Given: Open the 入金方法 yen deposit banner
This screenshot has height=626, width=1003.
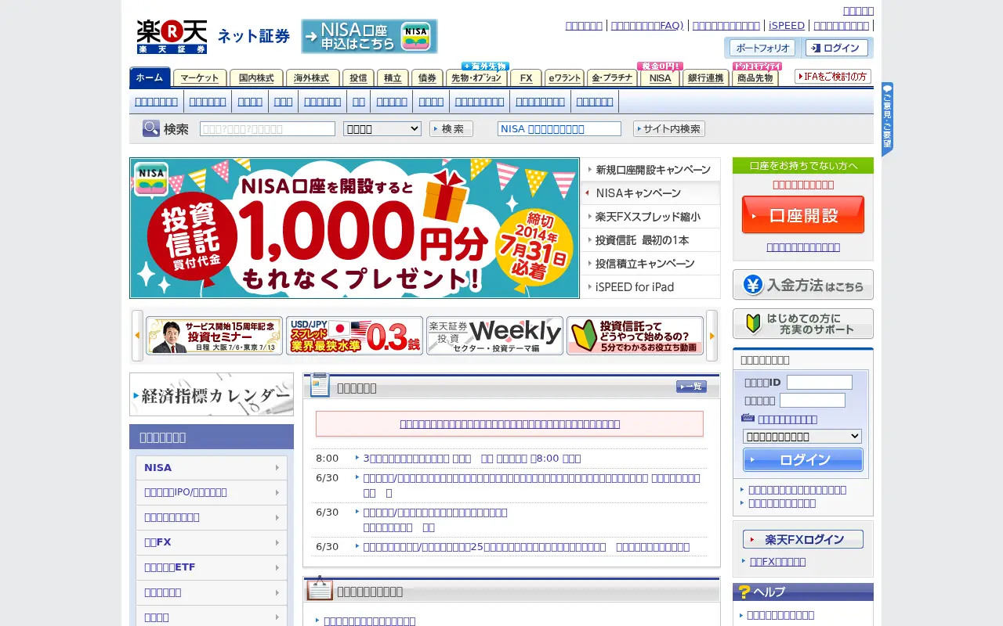Looking at the screenshot, I should point(803,285).
